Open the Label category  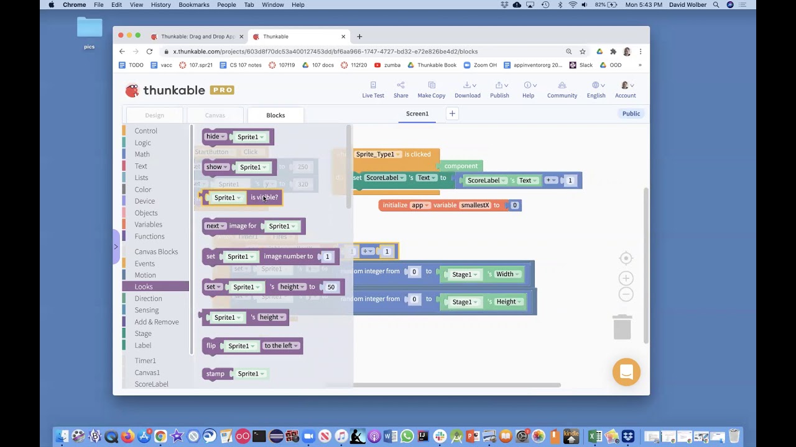tap(142, 345)
